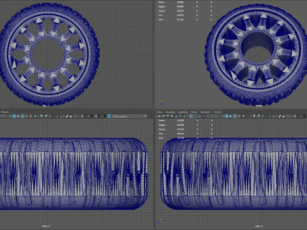Click Textured icon in side panel toolbar
The height and width of the screenshot is (230, 307).
click(x=239, y=116)
